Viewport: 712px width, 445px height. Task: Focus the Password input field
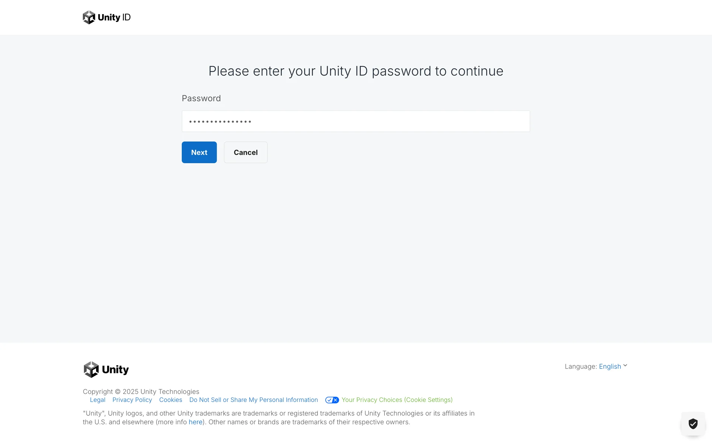coord(356,121)
